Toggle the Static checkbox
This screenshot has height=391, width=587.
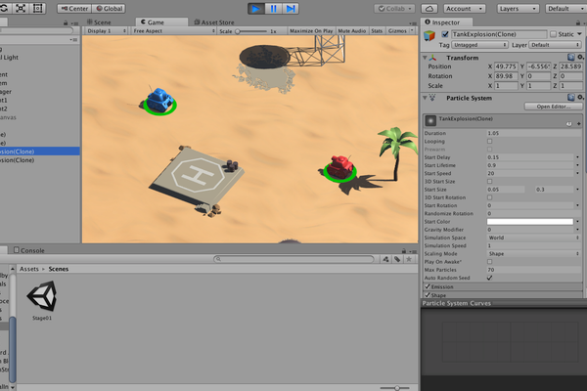(x=553, y=34)
